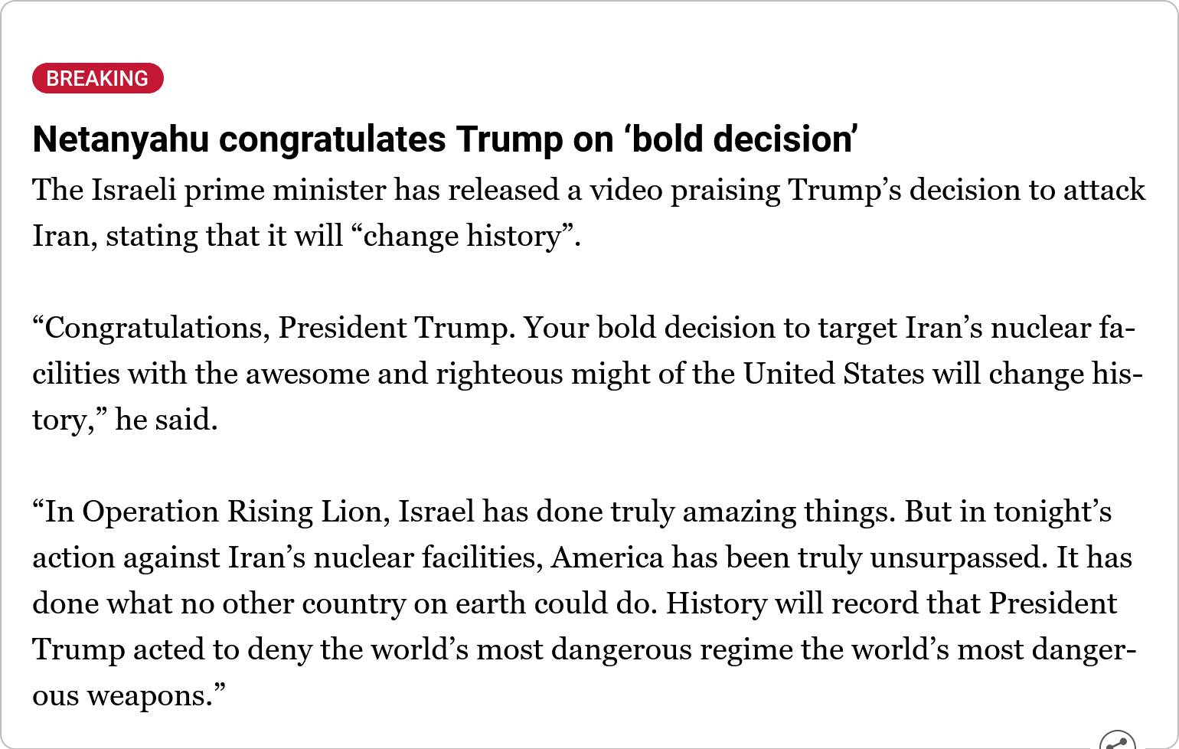1179x749 pixels.
Task: Click the red BREAKING badge
Action: click(98, 78)
